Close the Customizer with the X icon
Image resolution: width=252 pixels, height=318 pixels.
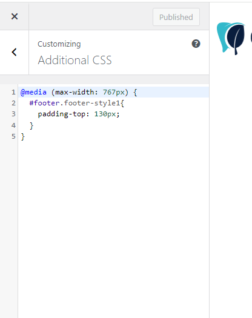[x=15, y=16]
